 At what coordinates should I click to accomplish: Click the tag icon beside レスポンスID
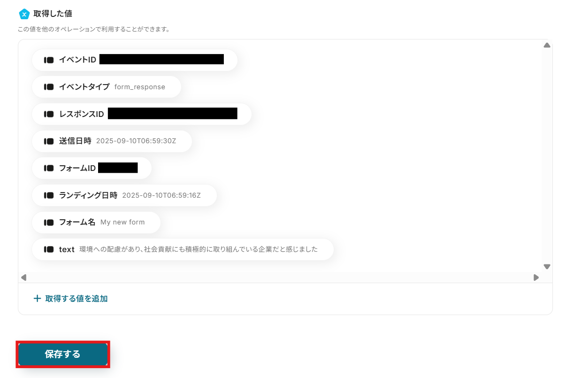pos(49,114)
